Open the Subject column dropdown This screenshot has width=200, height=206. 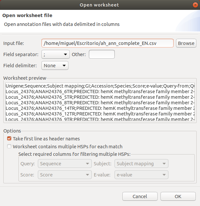point(141,164)
